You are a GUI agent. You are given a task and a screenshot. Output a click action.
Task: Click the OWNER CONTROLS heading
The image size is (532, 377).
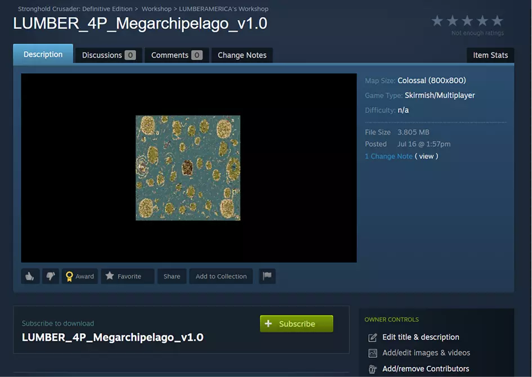(391, 320)
